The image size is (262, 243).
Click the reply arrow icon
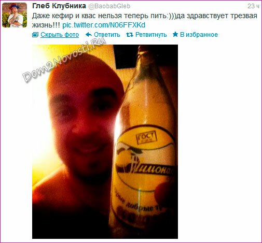89,35
